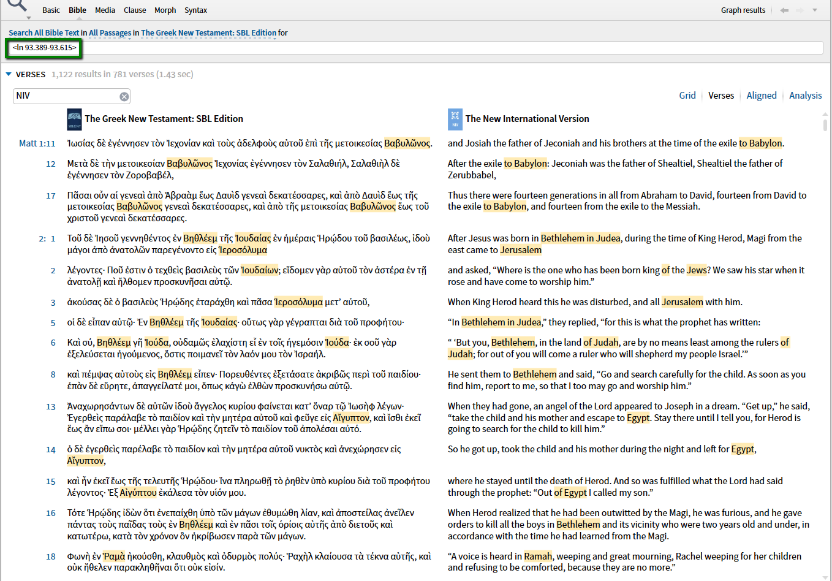Viewport: 832px width, 581px height.
Task: Click highlighted 'Bethlehem in Judea' in NIV verse 2:1
Action: tap(580, 238)
